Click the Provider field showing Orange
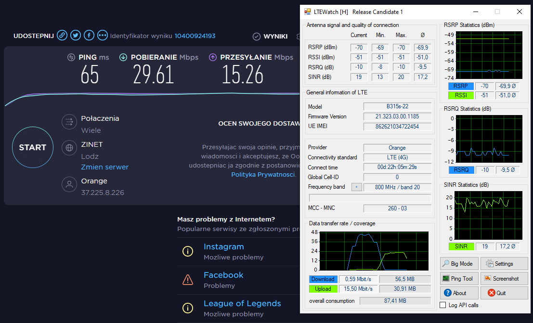The height and width of the screenshot is (323, 533). [397, 148]
